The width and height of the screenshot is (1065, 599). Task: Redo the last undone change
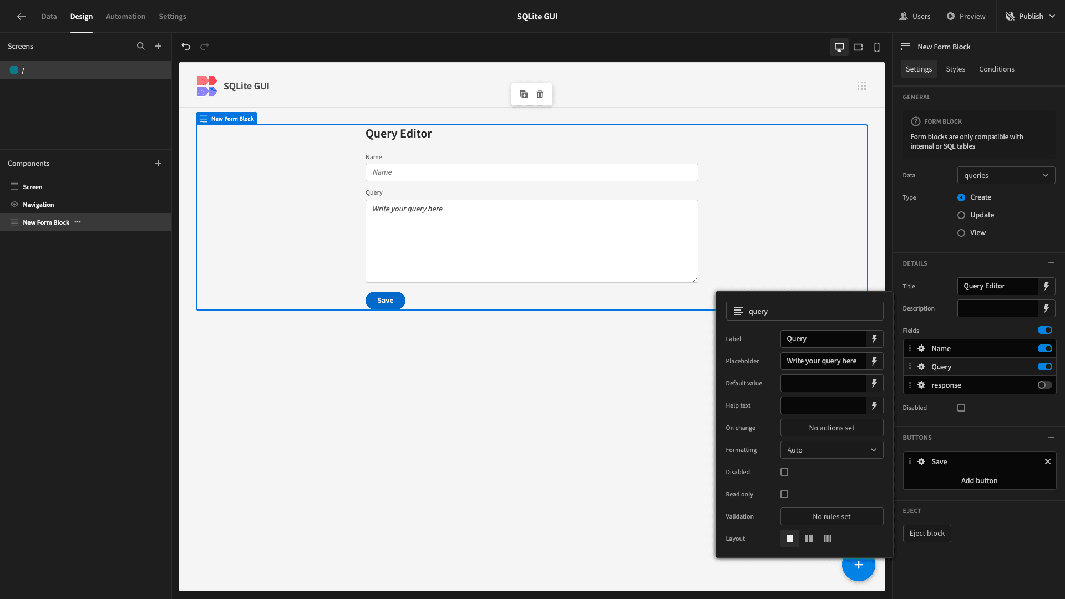(x=205, y=47)
